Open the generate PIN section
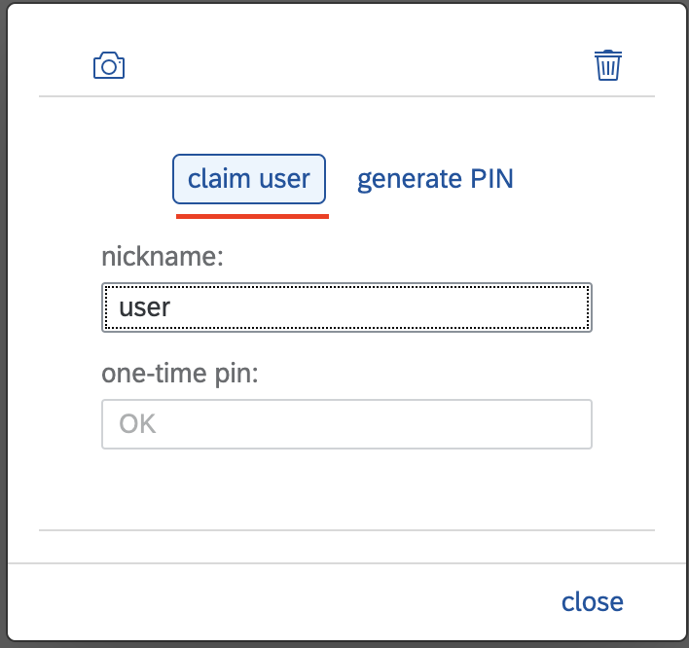 (x=435, y=179)
